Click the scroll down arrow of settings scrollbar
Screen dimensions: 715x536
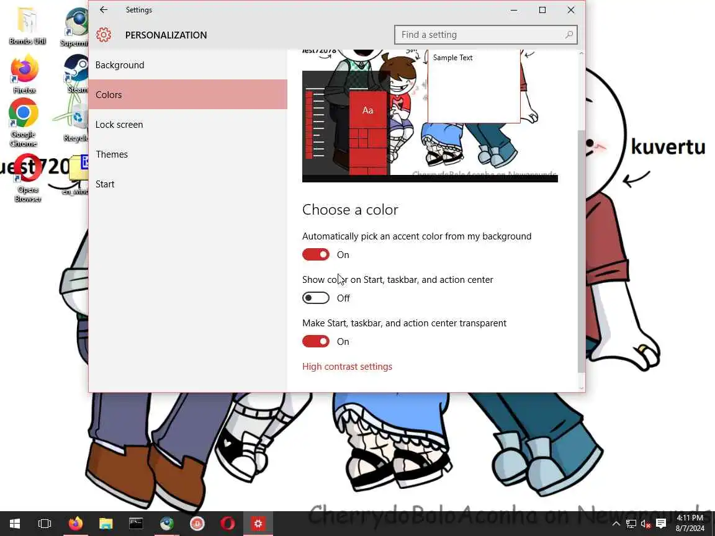581,388
